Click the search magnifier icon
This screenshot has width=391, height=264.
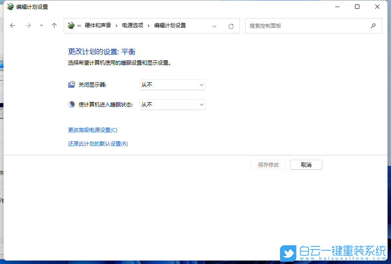[373, 26]
